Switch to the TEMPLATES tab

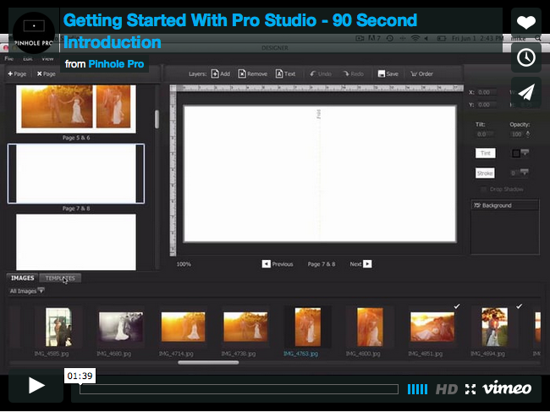(60, 278)
